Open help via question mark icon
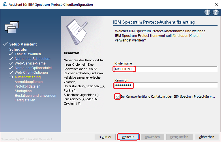The width and height of the screenshot is (221, 142). pos(216,12)
